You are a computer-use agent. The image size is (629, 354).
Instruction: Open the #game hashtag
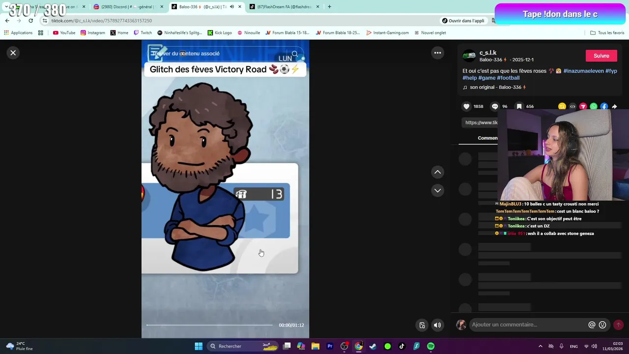(x=486, y=78)
